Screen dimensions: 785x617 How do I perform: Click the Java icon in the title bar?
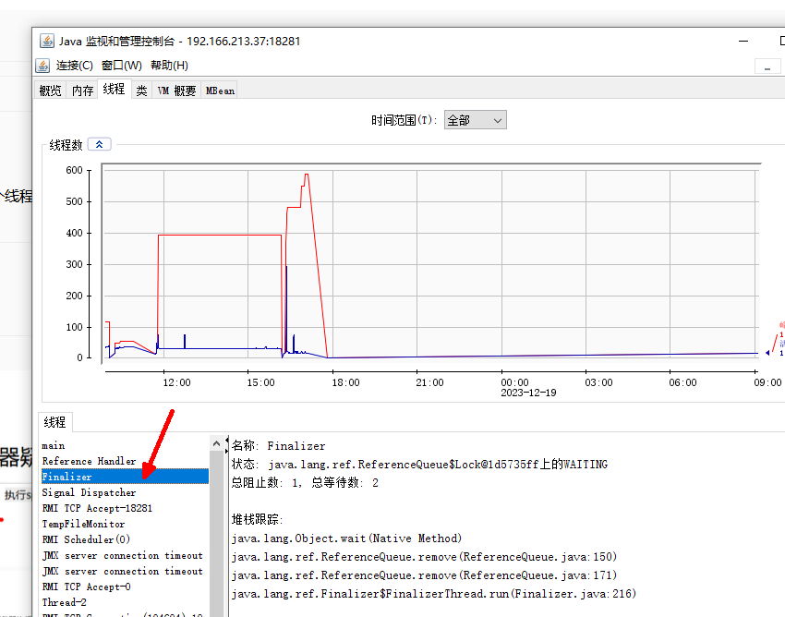coord(46,41)
